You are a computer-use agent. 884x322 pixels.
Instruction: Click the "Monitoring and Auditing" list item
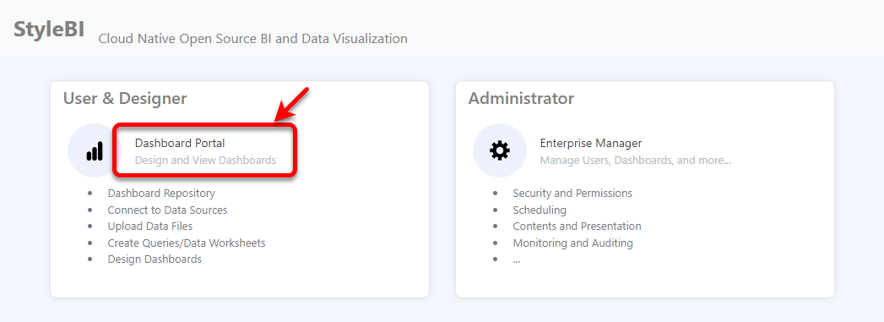pos(572,243)
